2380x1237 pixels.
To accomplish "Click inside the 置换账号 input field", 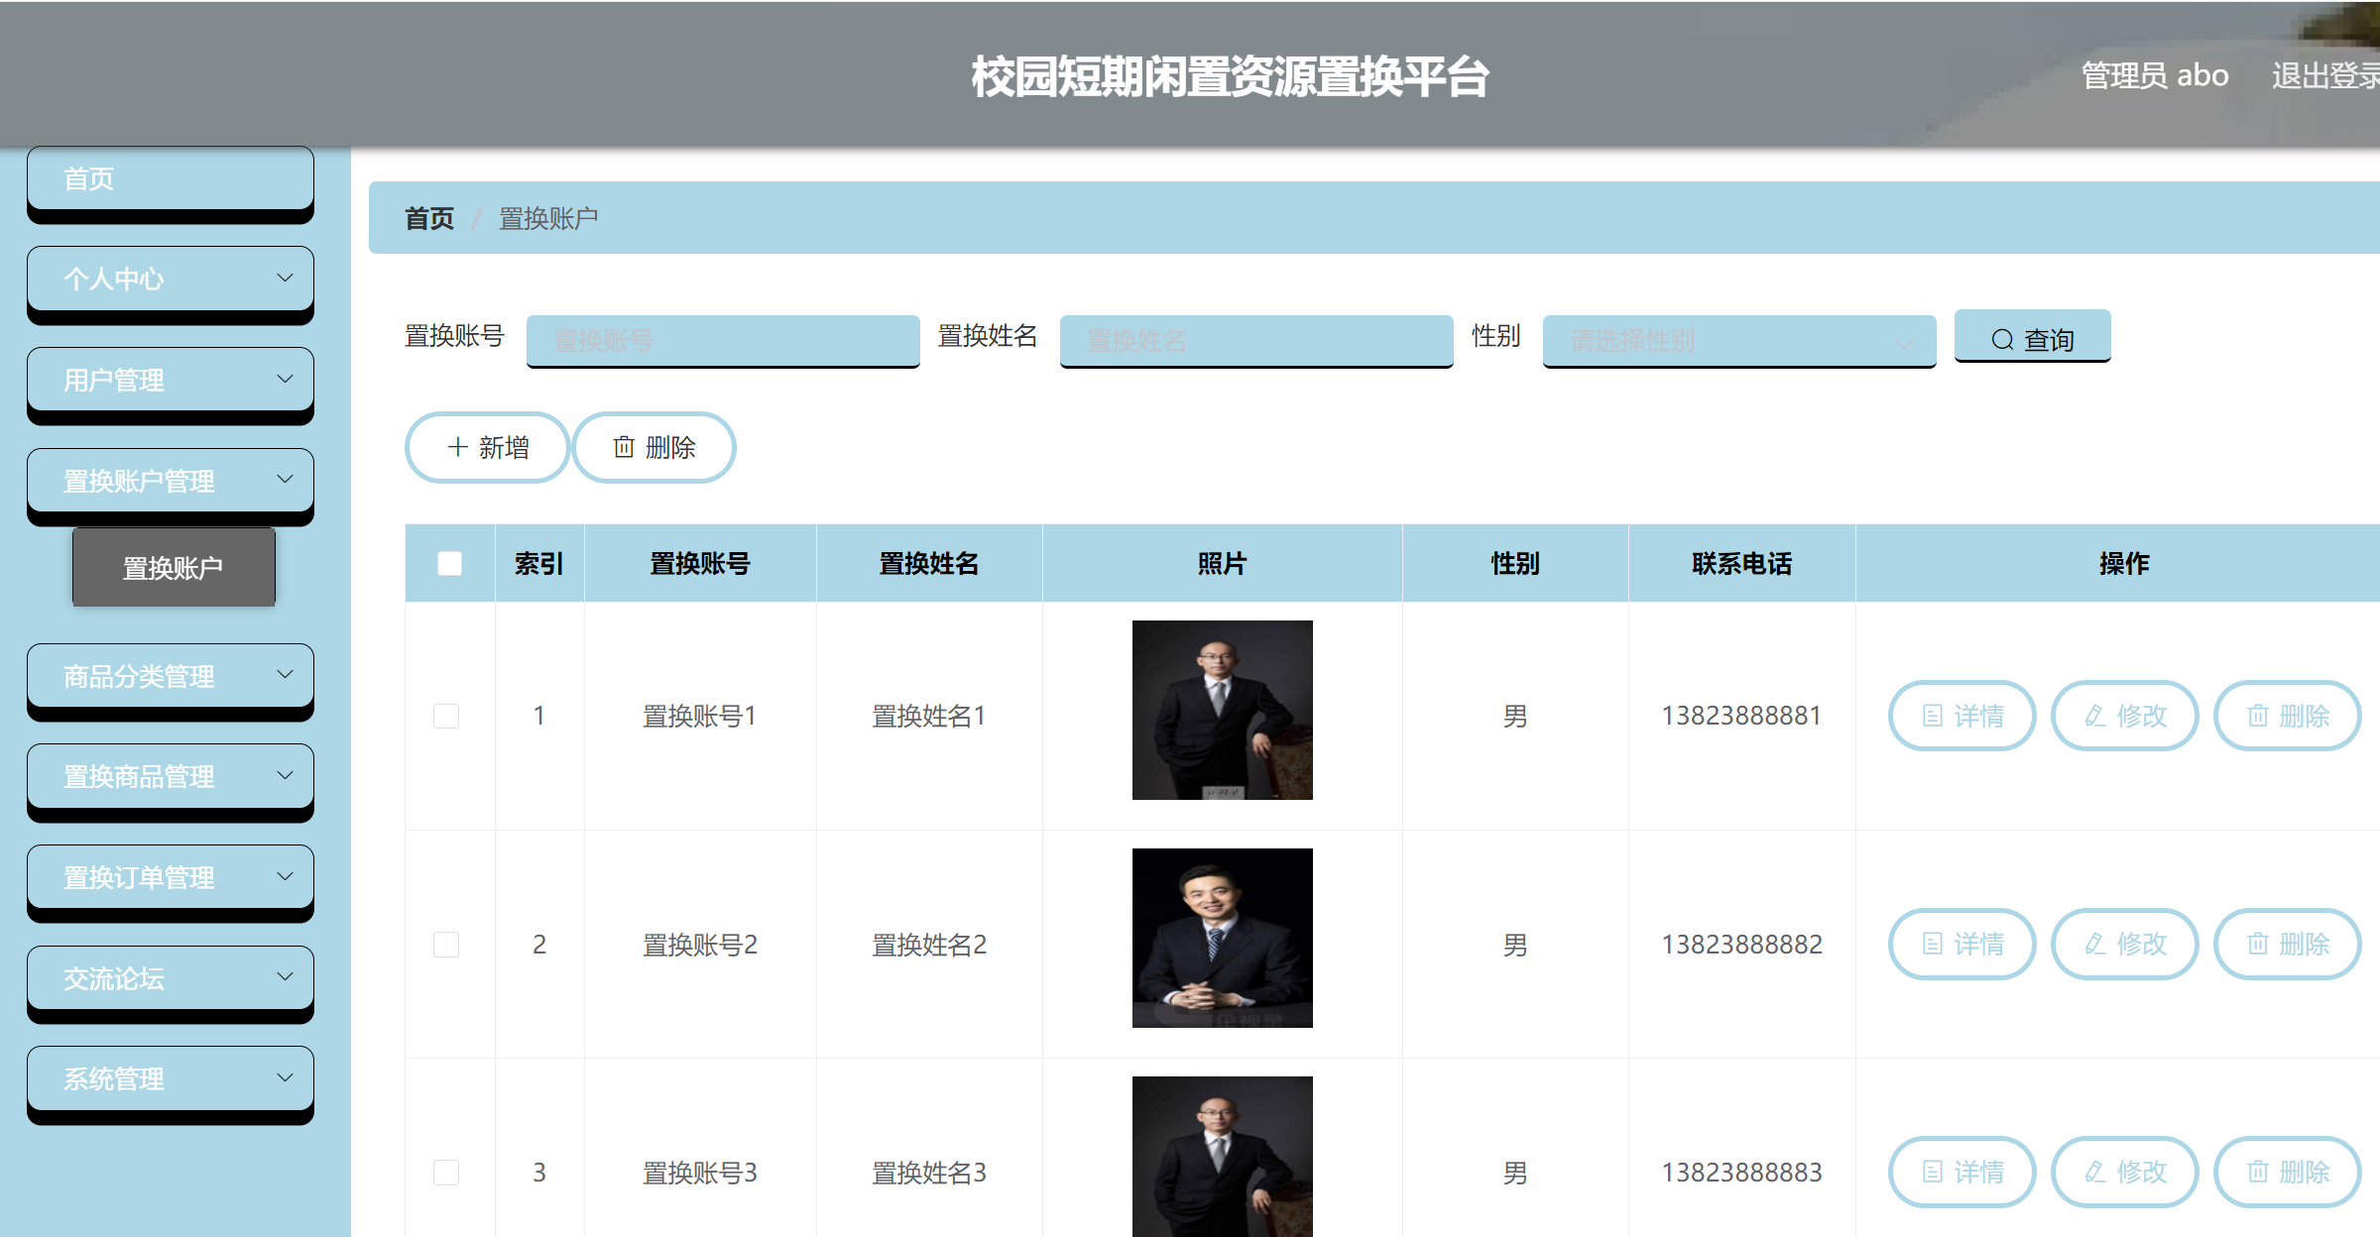I will (x=721, y=340).
